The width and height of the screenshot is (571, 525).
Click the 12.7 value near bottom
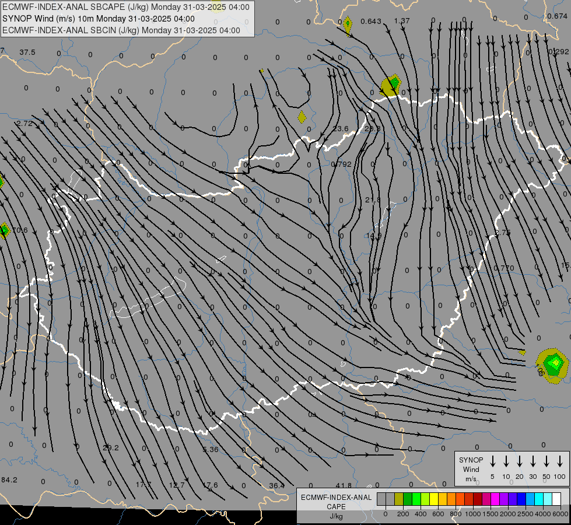(x=177, y=485)
